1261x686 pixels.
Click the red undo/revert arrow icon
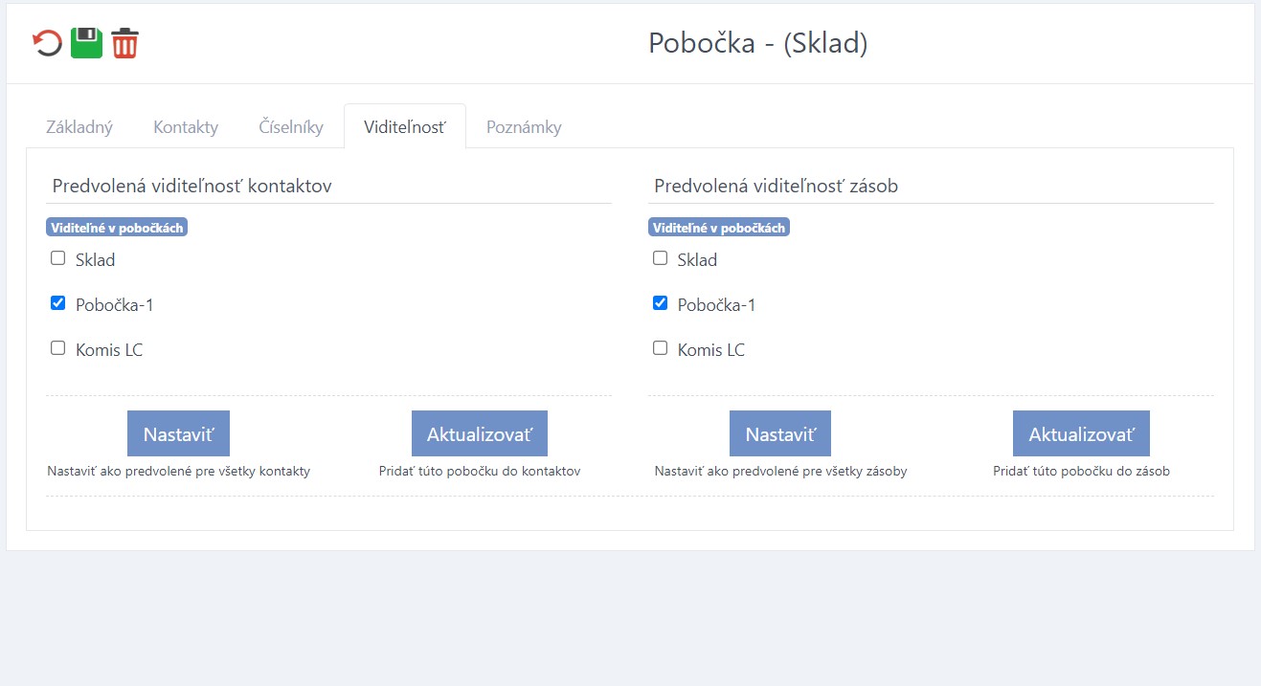[x=47, y=43]
